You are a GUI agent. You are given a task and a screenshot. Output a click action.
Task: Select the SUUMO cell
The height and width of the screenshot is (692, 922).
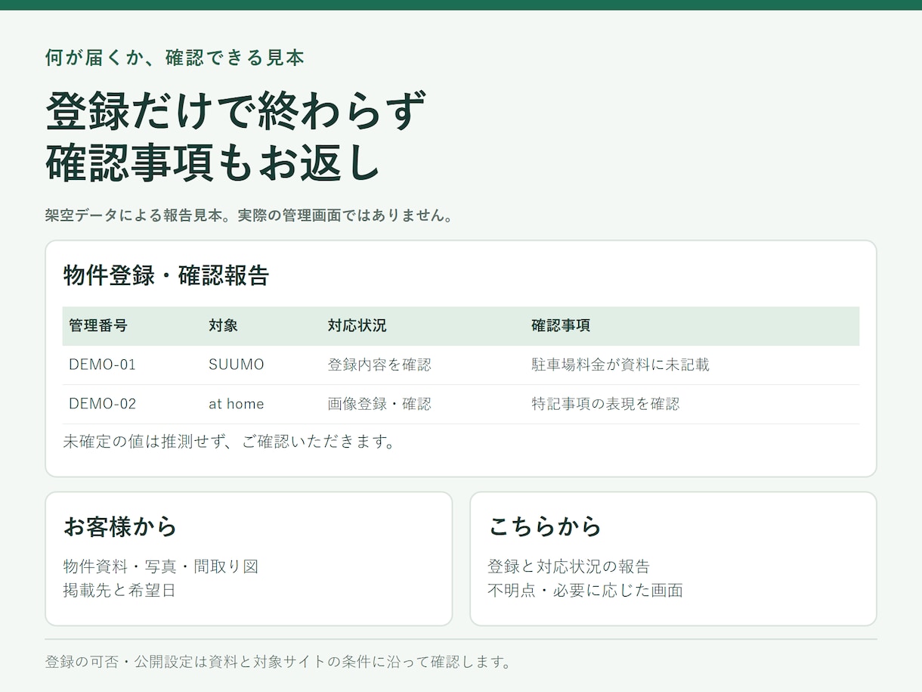(237, 365)
